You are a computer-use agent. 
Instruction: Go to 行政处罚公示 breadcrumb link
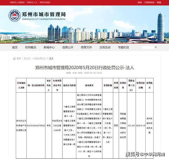point(40,59)
